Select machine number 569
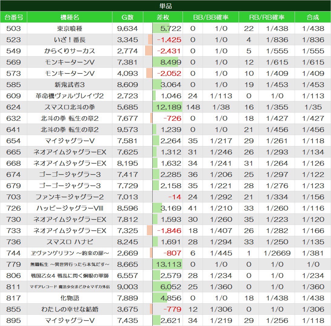Image resolution: width=331 pixels, height=326 pixels. point(14,62)
